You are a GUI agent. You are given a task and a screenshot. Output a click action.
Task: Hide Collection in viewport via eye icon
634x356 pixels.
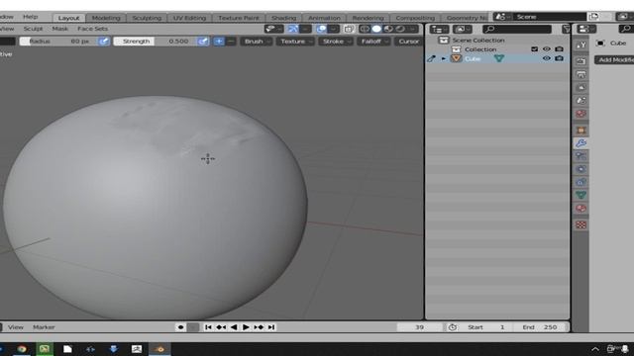546,49
